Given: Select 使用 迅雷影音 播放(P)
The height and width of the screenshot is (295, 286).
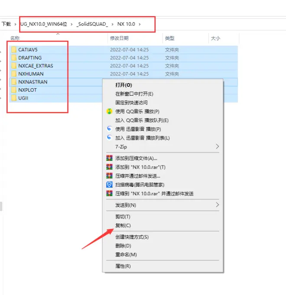Looking at the screenshot, I should tap(138, 129).
